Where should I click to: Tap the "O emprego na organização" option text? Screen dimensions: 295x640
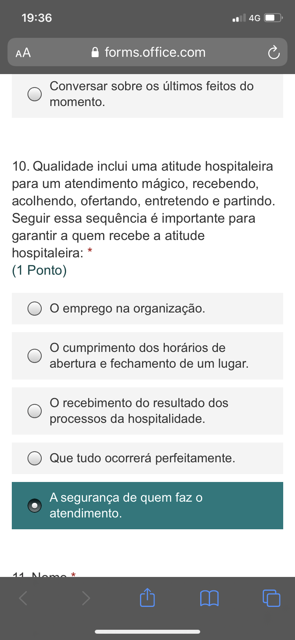pos(127,309)
